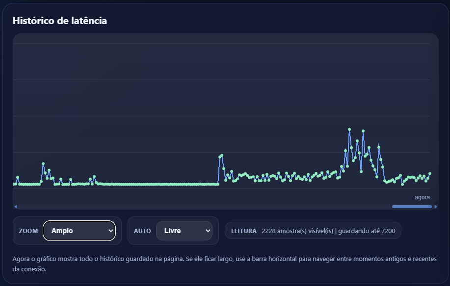Click the chevron arrow of the Amplo selector
Screen dimensions: 450x286
[x=110, y=231]
